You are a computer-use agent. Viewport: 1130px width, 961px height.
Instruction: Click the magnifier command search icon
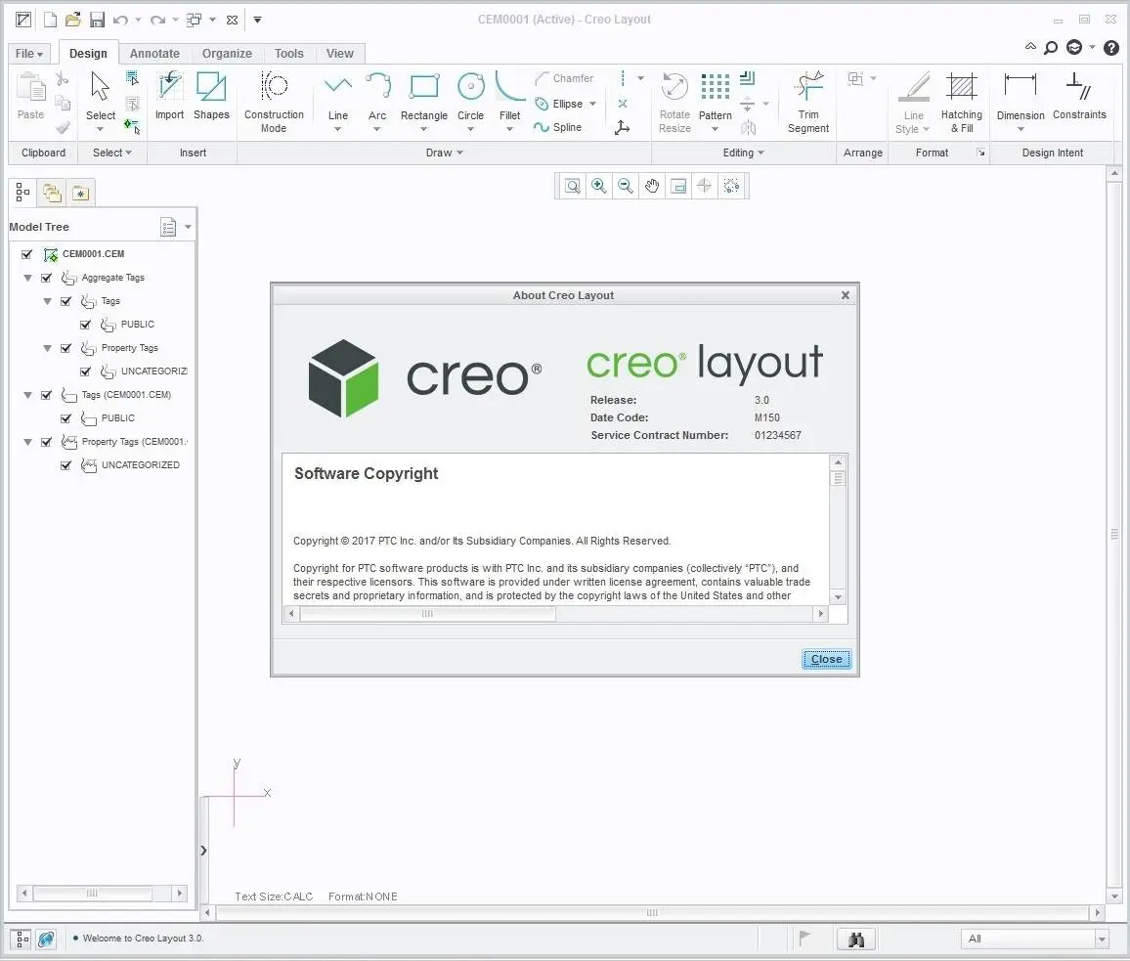pos(1052,48)
